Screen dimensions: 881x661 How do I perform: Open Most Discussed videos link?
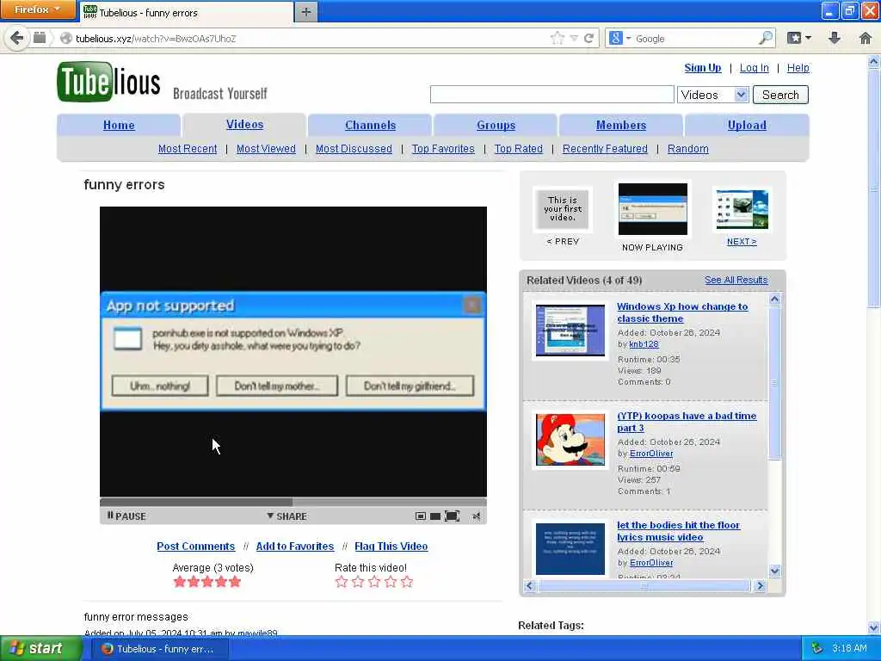(354, 148)
